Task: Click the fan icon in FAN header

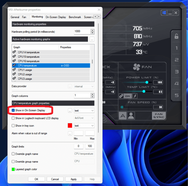Action: click(x=136, y=67)
